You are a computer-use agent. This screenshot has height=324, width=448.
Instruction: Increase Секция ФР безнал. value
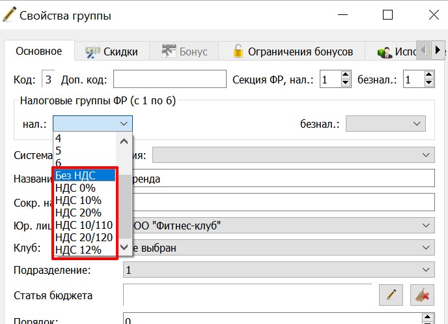click(x=428, y=75)
